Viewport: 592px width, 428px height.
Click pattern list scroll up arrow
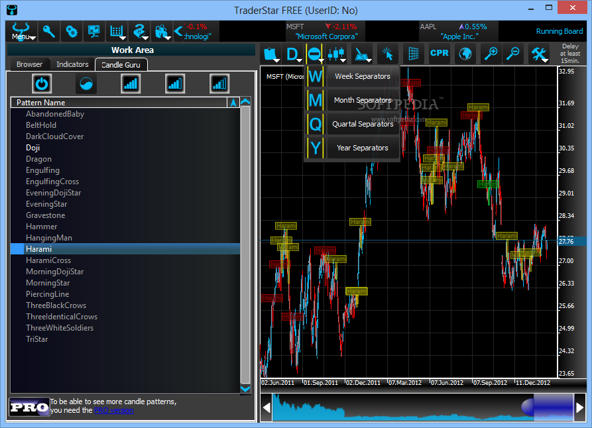pos(245,101)
